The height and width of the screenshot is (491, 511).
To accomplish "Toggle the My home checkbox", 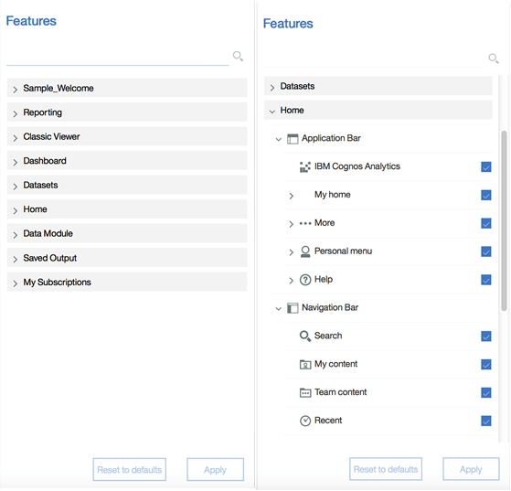I will tap(486, 196).
